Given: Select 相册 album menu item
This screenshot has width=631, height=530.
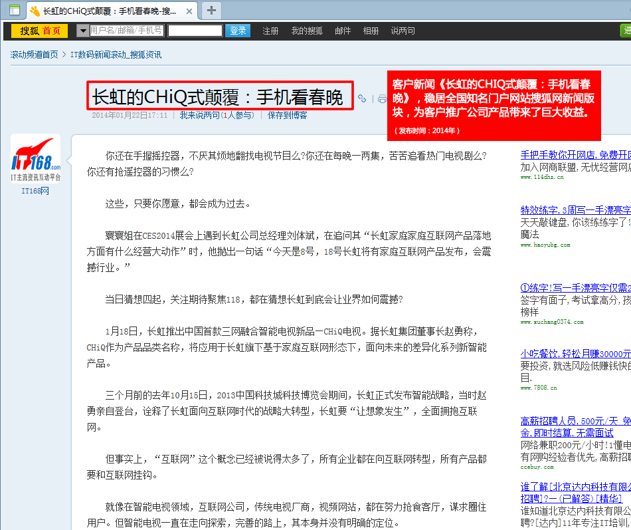Looking at the screenshot, I should coord(371,31).
